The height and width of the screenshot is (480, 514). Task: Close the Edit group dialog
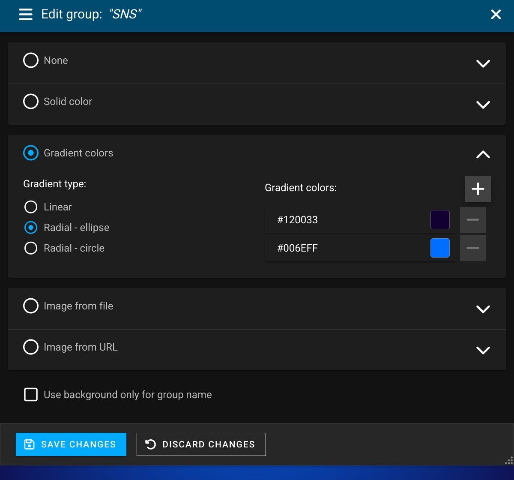click(496, 15)
